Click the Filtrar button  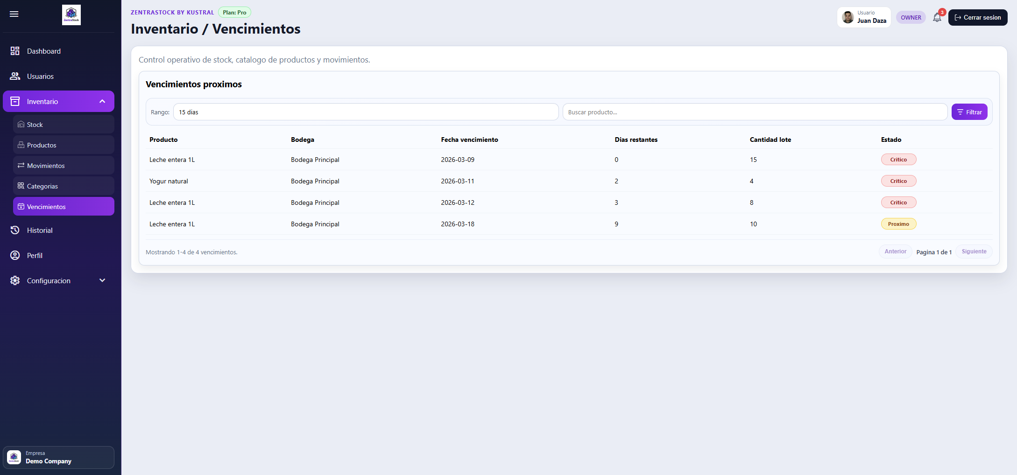click(969, 112)
